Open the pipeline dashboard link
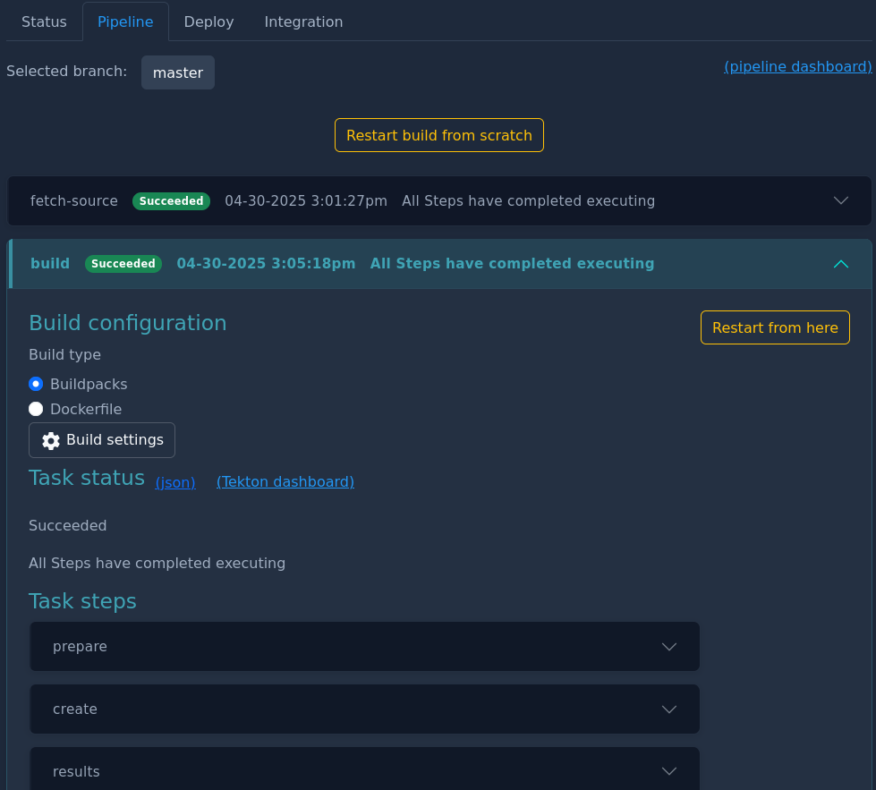This screenshot has height=790, width=876. pyautogui.click(x=798, y=66)
